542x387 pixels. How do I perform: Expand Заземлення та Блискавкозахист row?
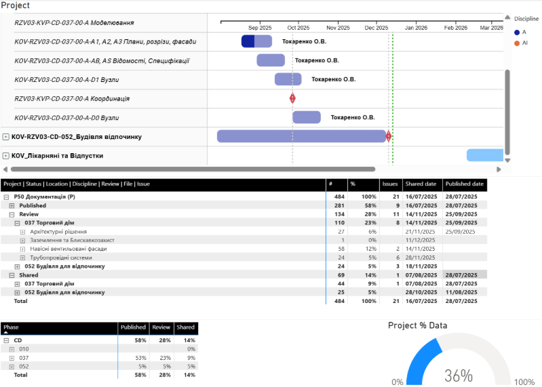pyautogui.click(x=22, y=241)
